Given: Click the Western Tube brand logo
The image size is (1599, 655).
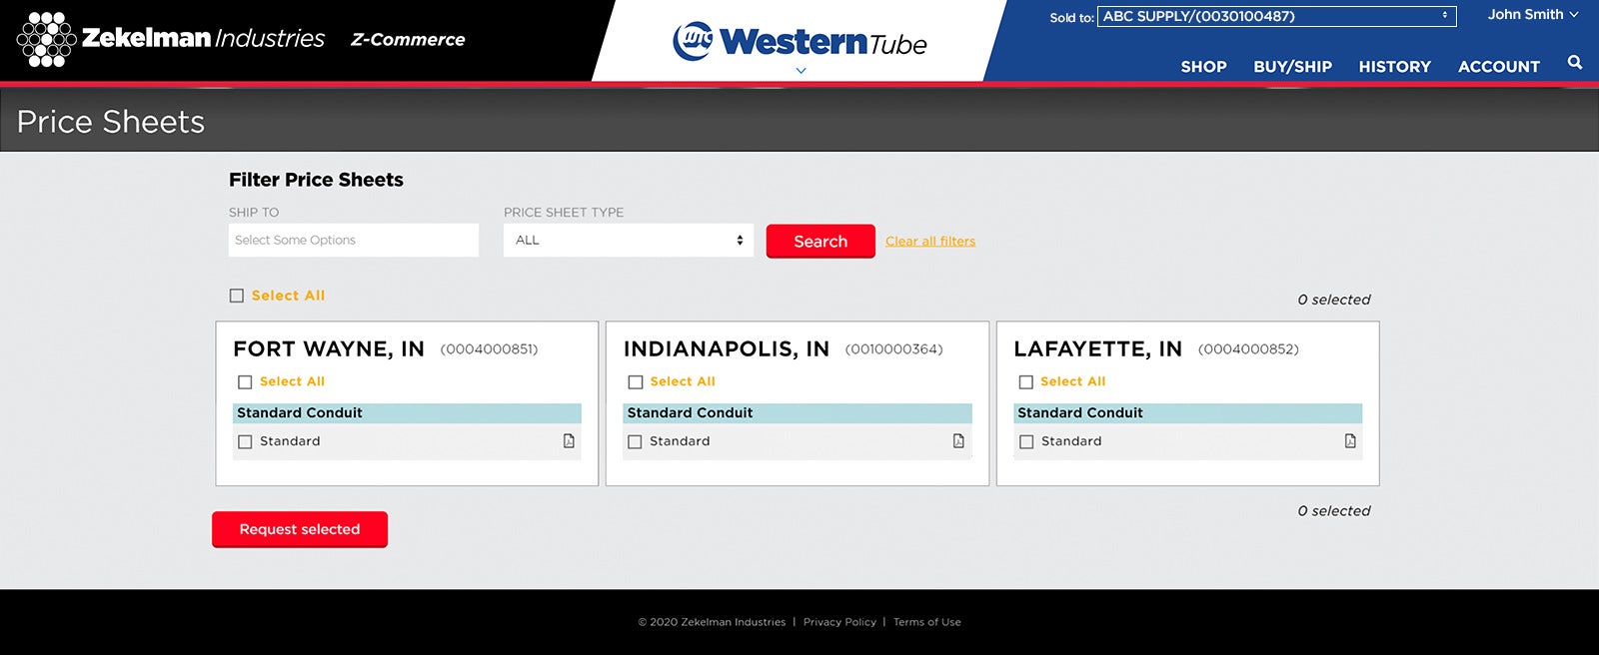Looking at the screenshot, I should [x=799, y=41].
